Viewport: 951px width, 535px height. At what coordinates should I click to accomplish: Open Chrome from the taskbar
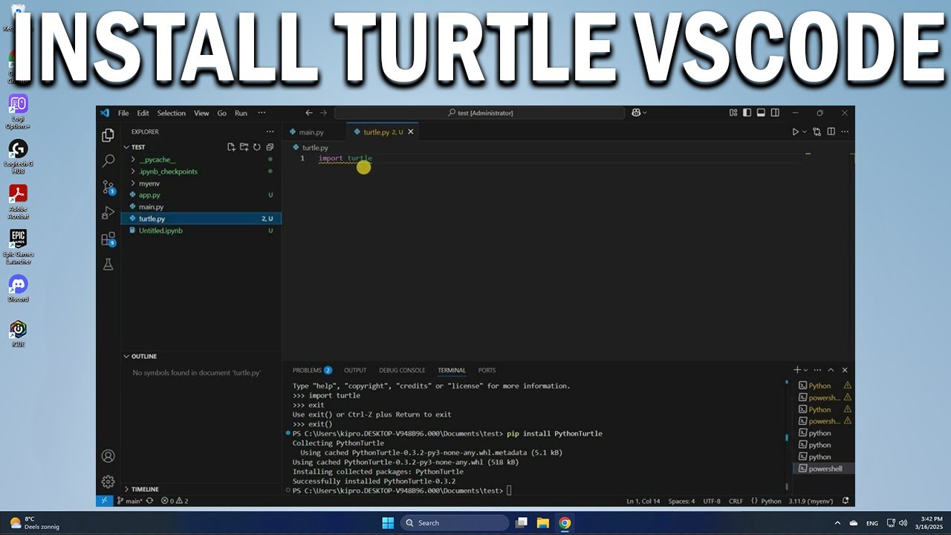565,523
